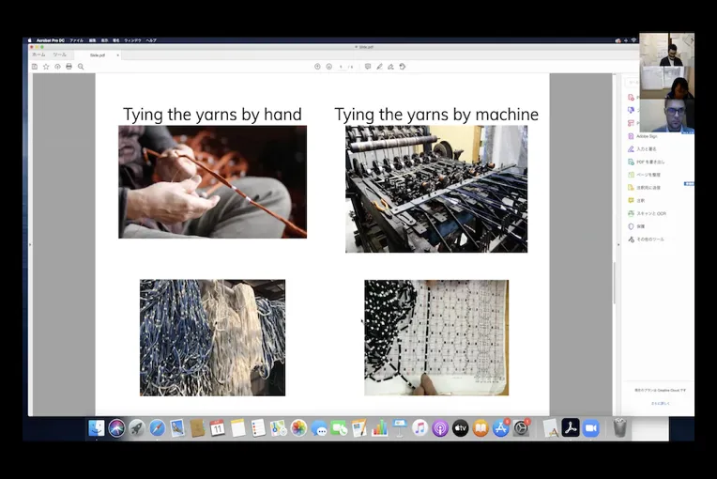
Task: Select the Slide.pdf document tab
Action: (98, 54)
